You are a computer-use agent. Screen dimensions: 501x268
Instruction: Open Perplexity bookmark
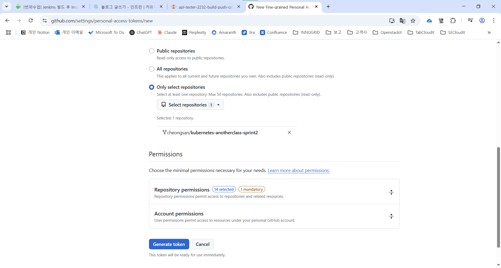[194, 33]
